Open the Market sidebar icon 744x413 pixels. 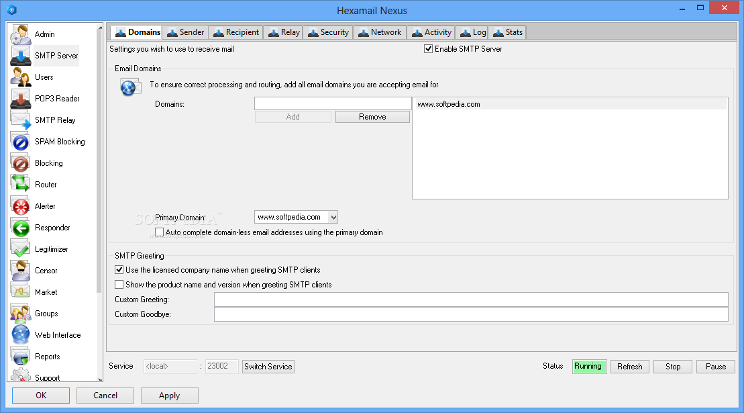(20, 292)
